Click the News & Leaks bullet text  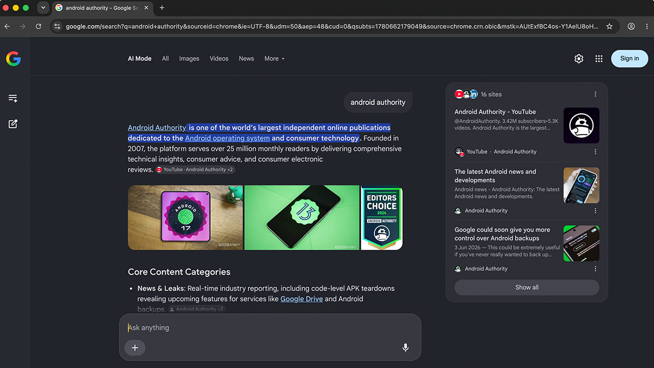(266, 299)
